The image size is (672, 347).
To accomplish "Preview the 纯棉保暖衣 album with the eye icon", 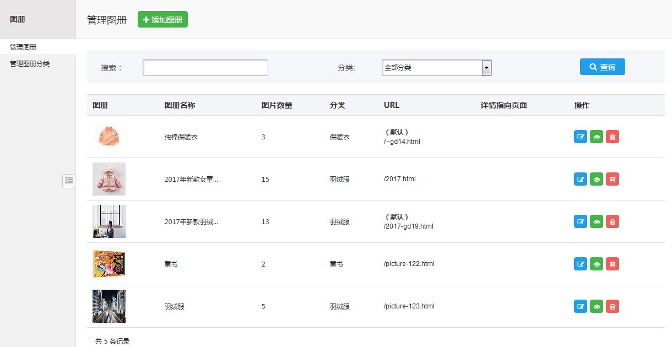I will 596,136.
